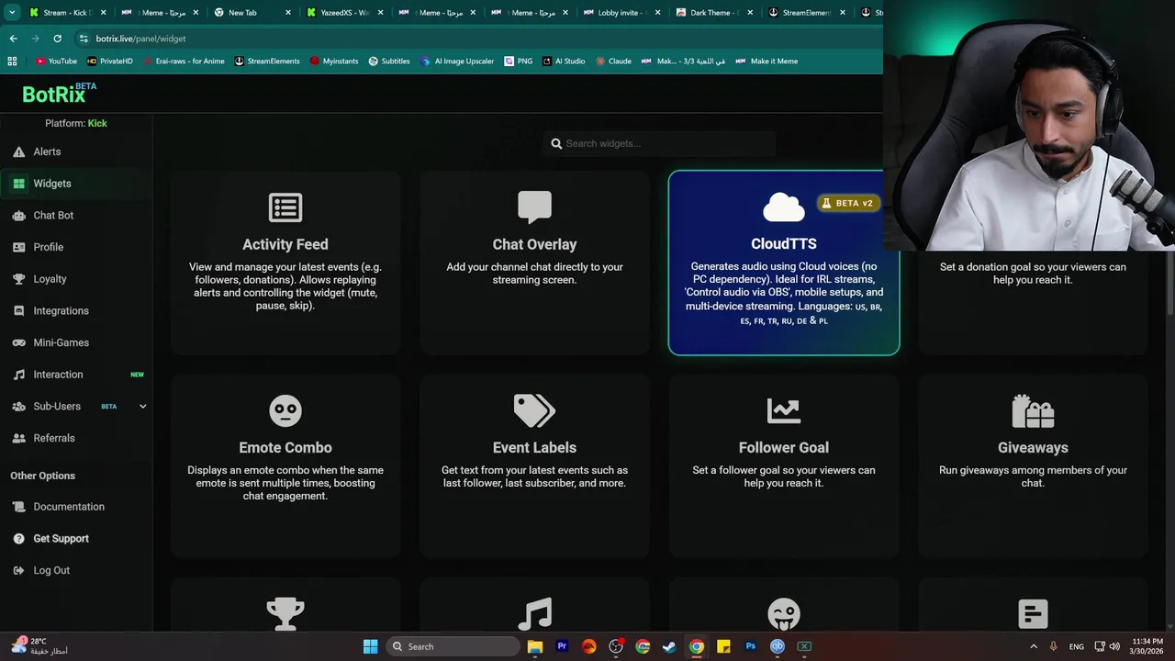
Task: Click the Giveaways gift icon
Action: pyautogui.click(x=1033, y=410)
